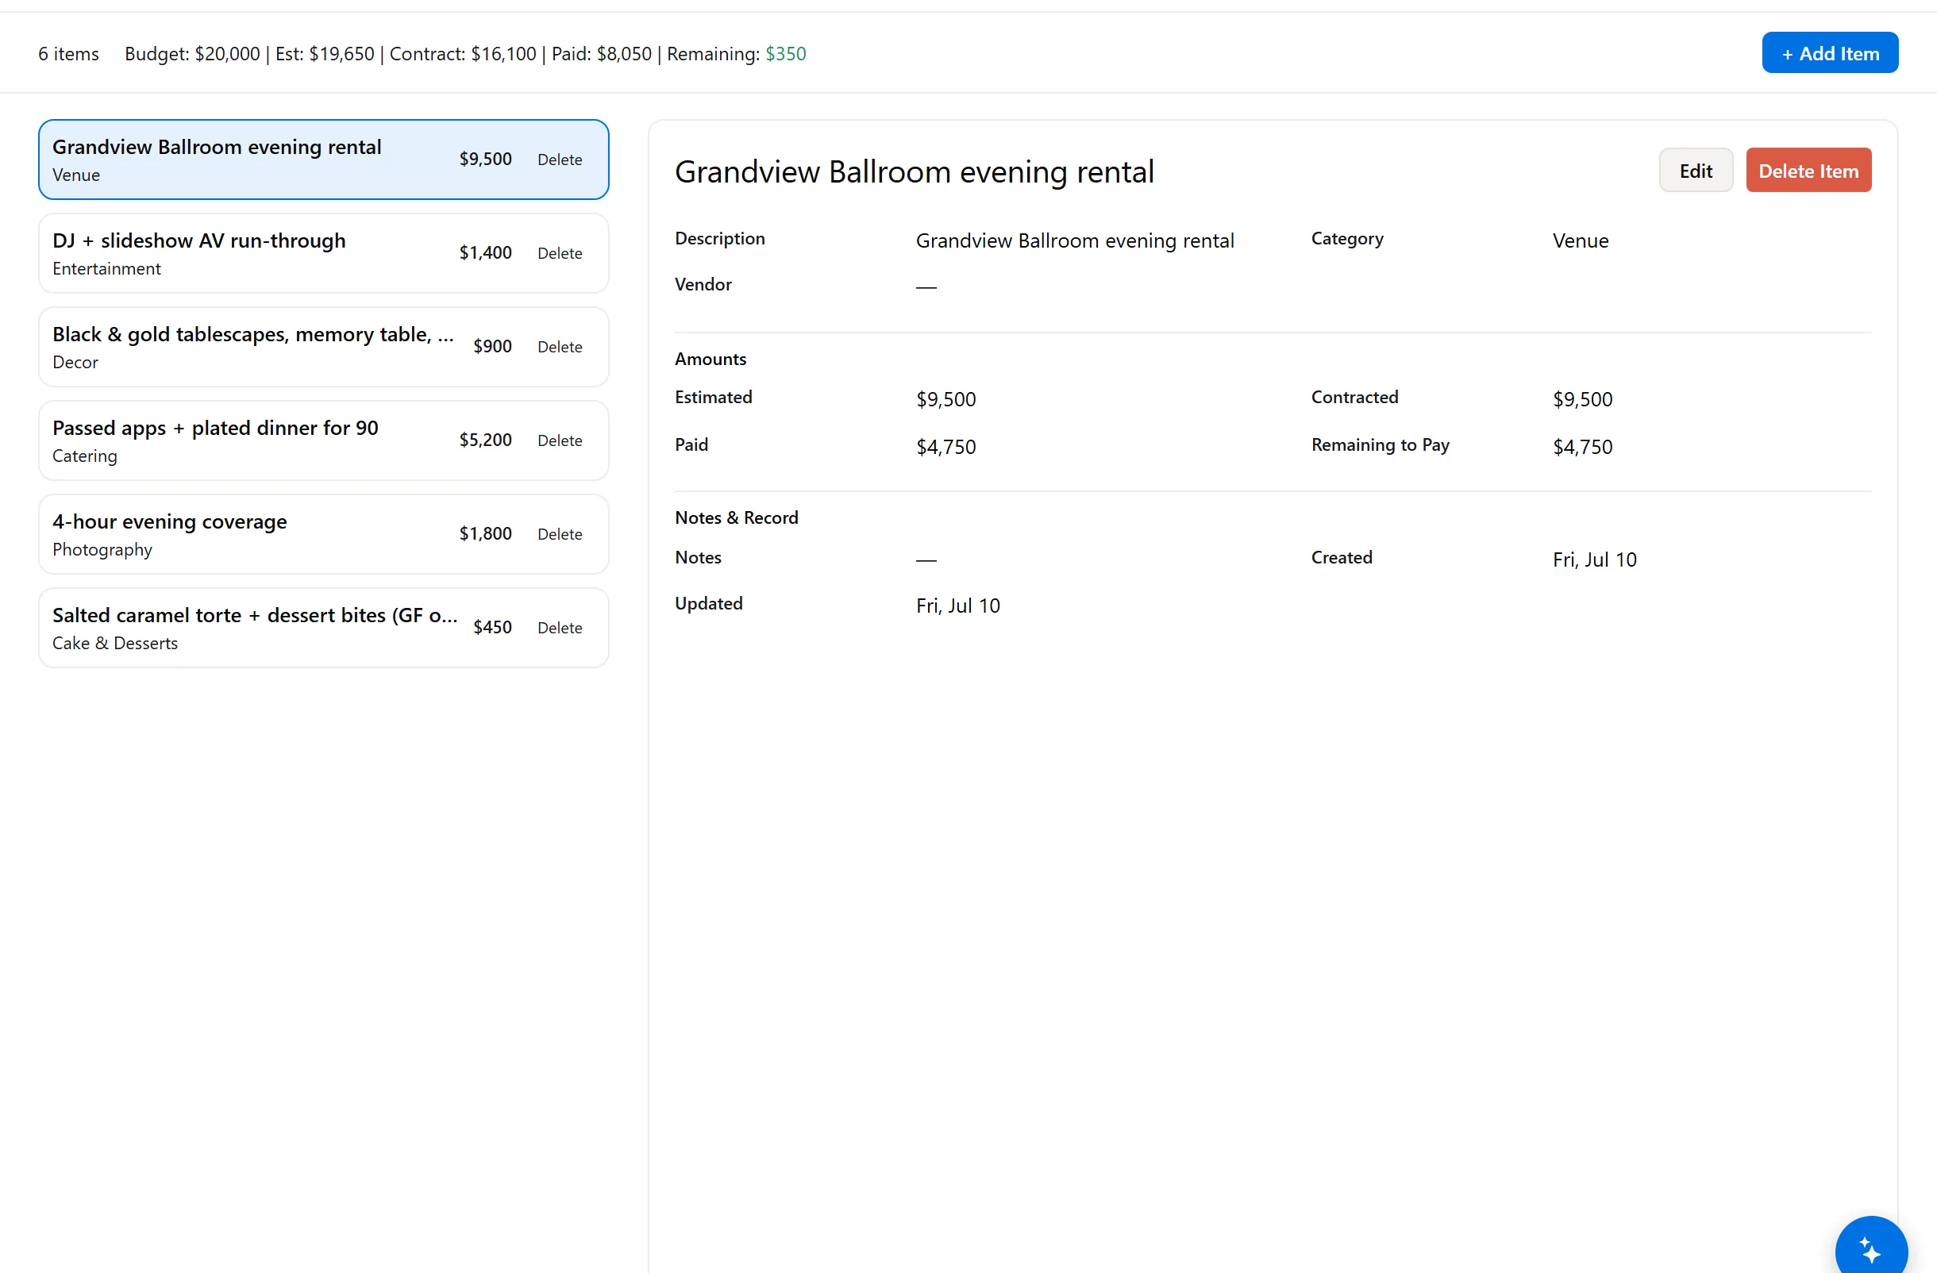Delete the 4-hour evening coverage row
Viewport: 1937px width, 1273px height.
559,533
